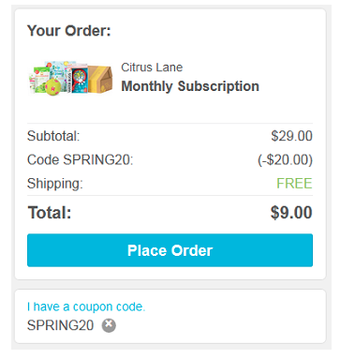This screenshot has width=340, height=359.
Task: Click the green FREE shipping text
Action: (294, 184)
